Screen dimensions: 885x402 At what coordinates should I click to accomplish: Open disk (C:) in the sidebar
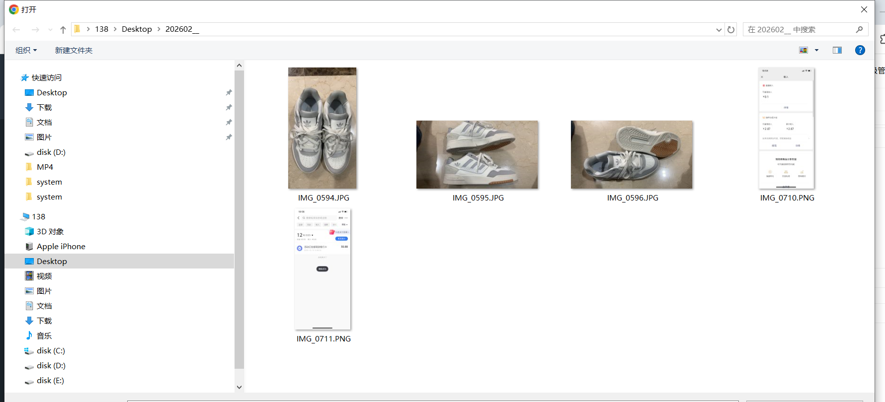pyautogui.click(x=45, y=351)
